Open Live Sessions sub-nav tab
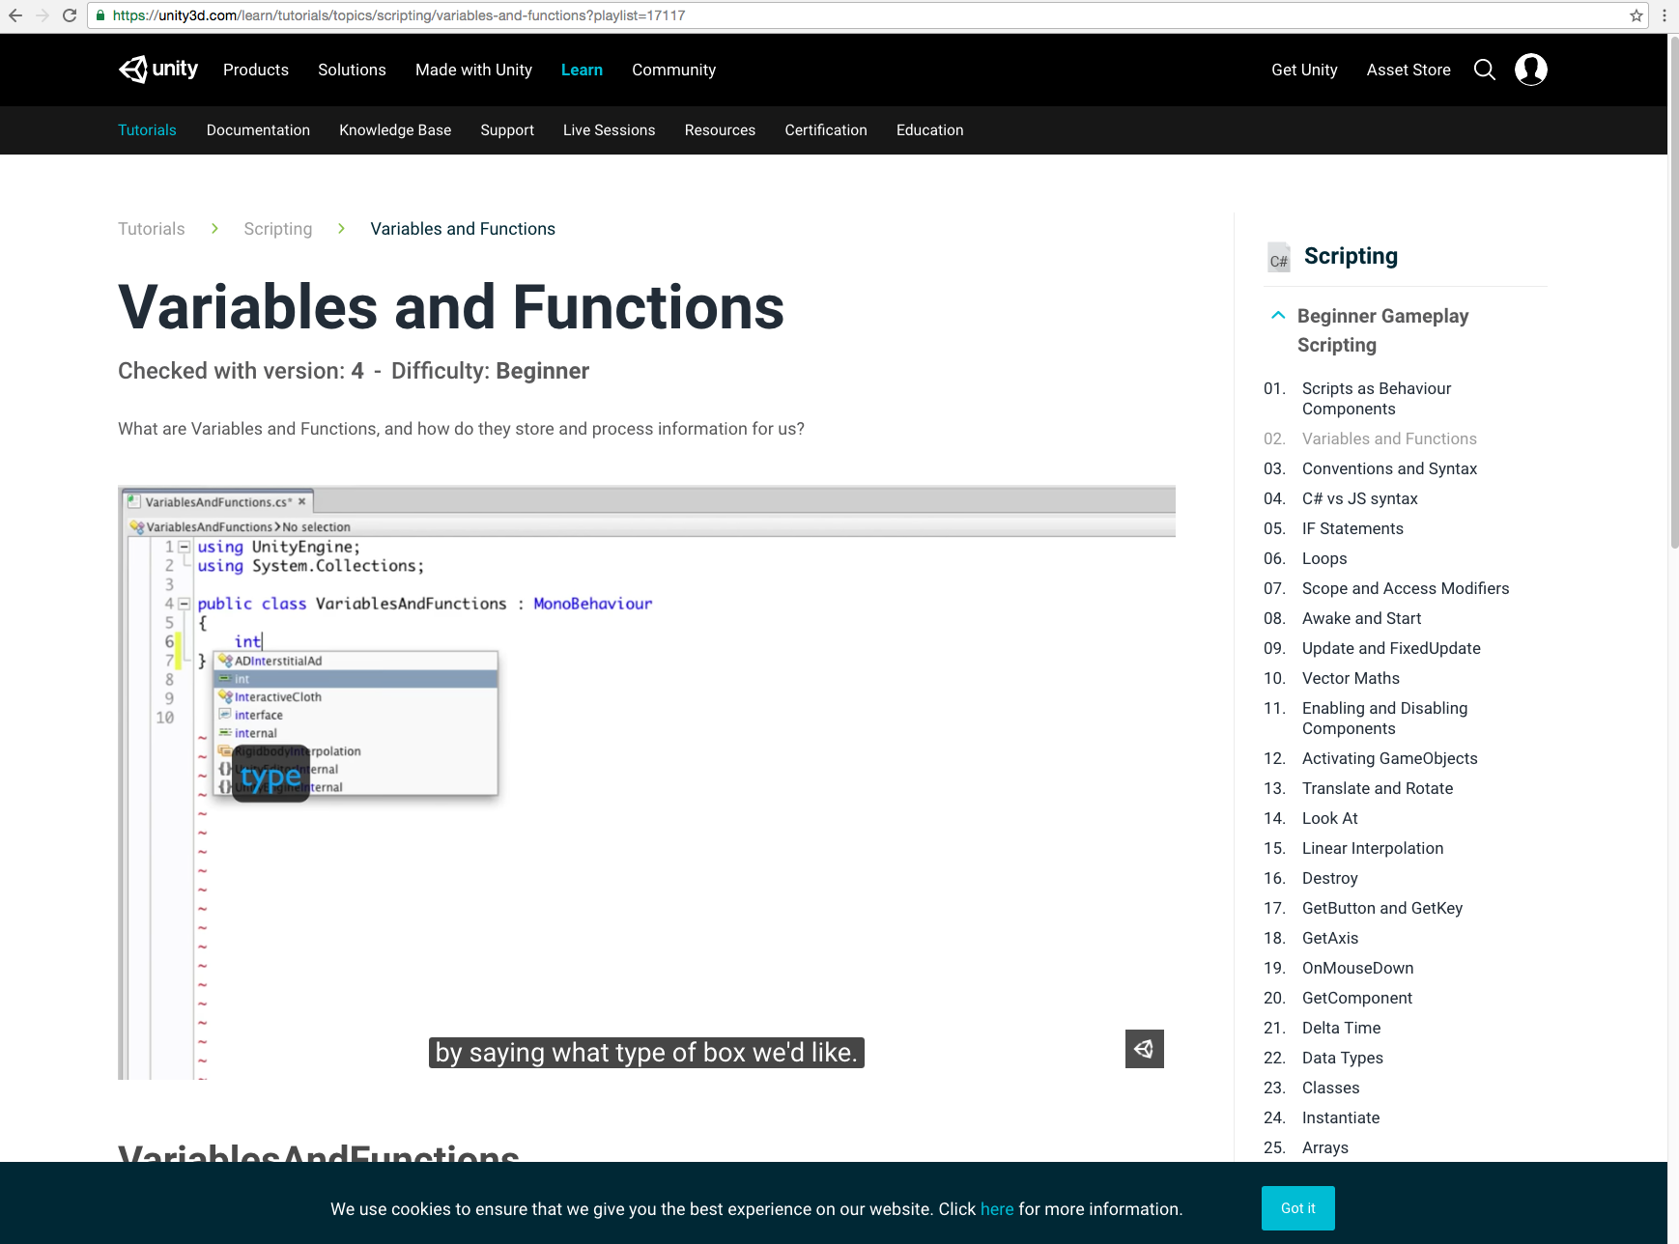1679x1244 pixels. pos(609,130)
